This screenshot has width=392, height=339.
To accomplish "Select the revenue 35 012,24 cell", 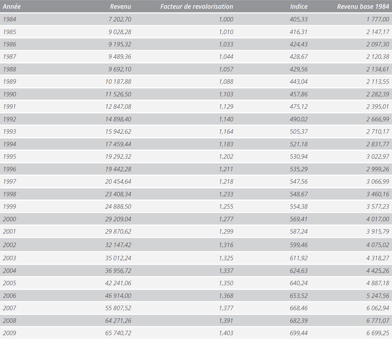I will click(118, 258).
